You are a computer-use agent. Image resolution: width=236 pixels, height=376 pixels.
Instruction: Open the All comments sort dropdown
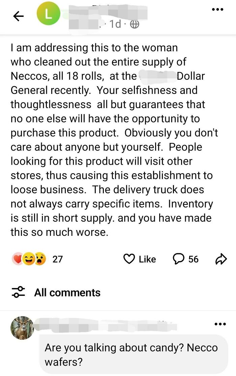tap(67, 292)
